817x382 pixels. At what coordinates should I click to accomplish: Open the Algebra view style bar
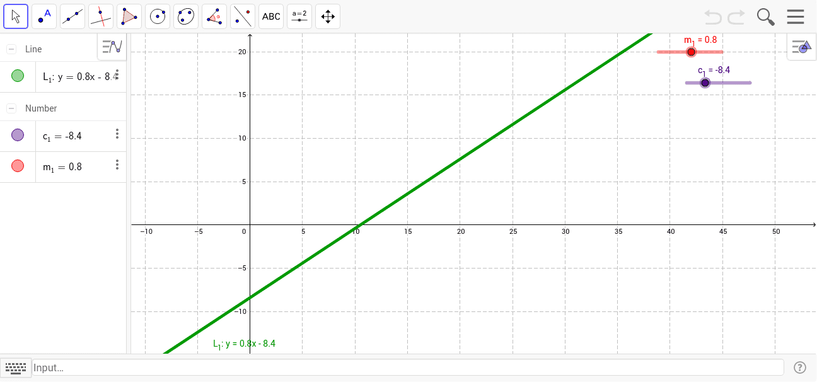tap(112, 47)
